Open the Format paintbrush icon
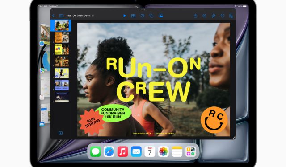Image resolution: width=286 pixels, height=167 pixels. [214, 16]
